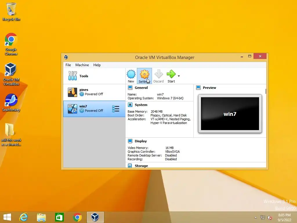297x223 pixels.
Task: Open the Windows Start button
Action: point(7,217)
